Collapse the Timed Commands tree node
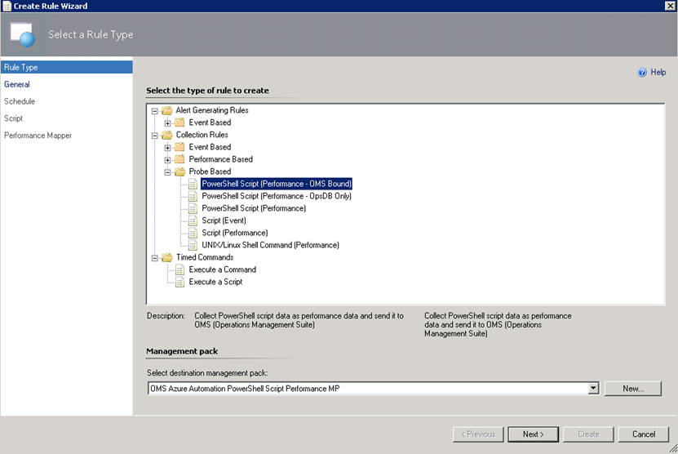The height and width of the screenshot is (454, 678). pyautogui.click(x=154, y=257)
